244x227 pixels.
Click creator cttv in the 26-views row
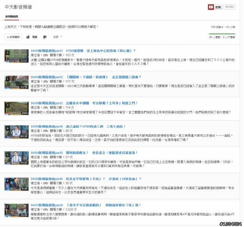pos(46,131)
